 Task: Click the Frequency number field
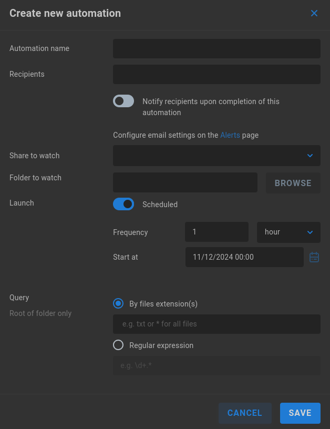click(x=216, y=232)
